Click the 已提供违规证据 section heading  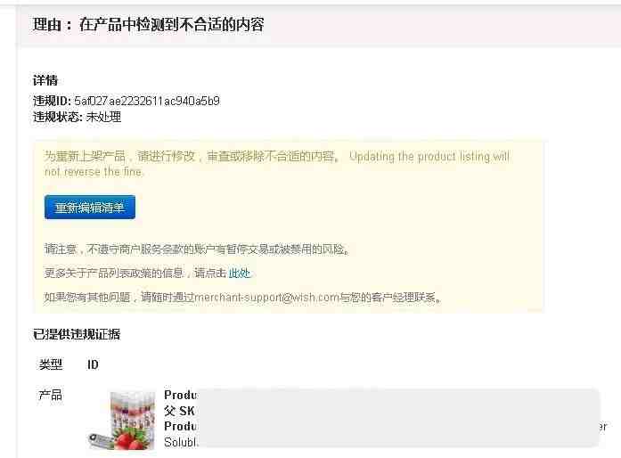(77, 334)
